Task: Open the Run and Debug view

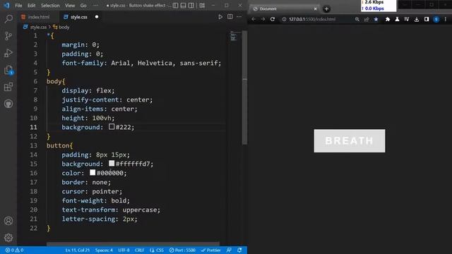Action: click(8, 53)
